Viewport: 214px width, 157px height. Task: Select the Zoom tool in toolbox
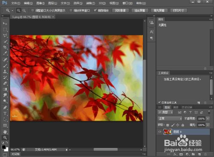5,138
